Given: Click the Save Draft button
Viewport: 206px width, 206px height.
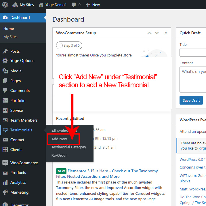Looking at the screenshot, I should (191, 100).
